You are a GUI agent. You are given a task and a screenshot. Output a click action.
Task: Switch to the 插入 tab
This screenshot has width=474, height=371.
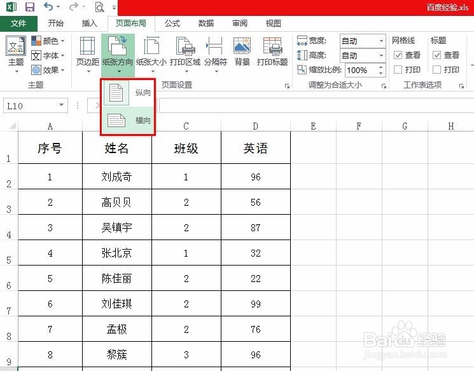(x=90, y=24)
